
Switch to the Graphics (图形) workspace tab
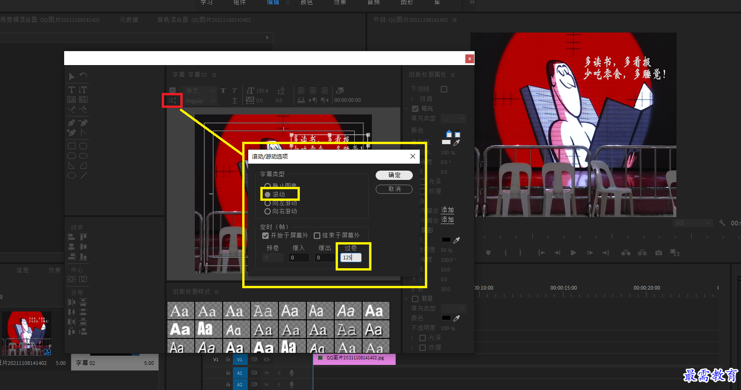pos(407,3)
